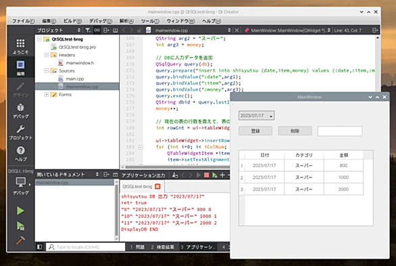Open the ヘルプ (Help) menu

point(212,21)
